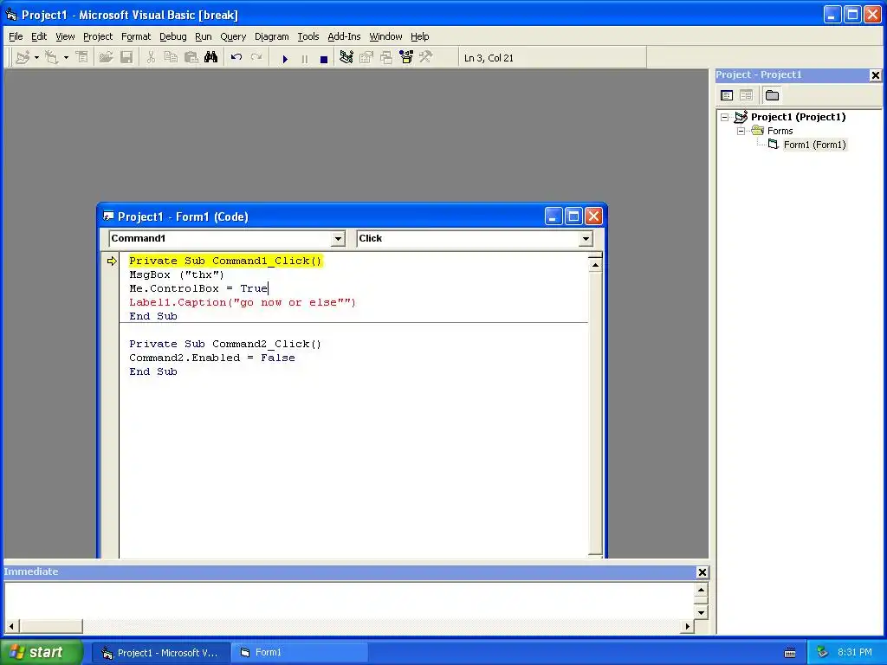887x665 pixels.
Task: Collapse the Forms folder node
Action: tap(741, 131)
